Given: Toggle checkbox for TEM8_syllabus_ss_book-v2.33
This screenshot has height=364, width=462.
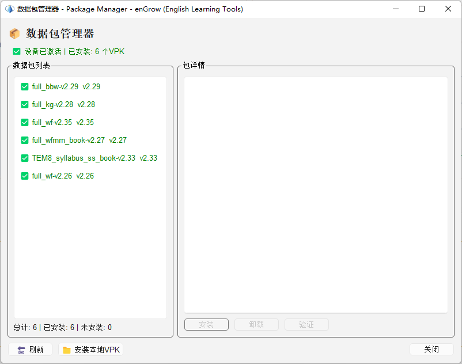Looking at the screenshot, I should tap(25, 158).
